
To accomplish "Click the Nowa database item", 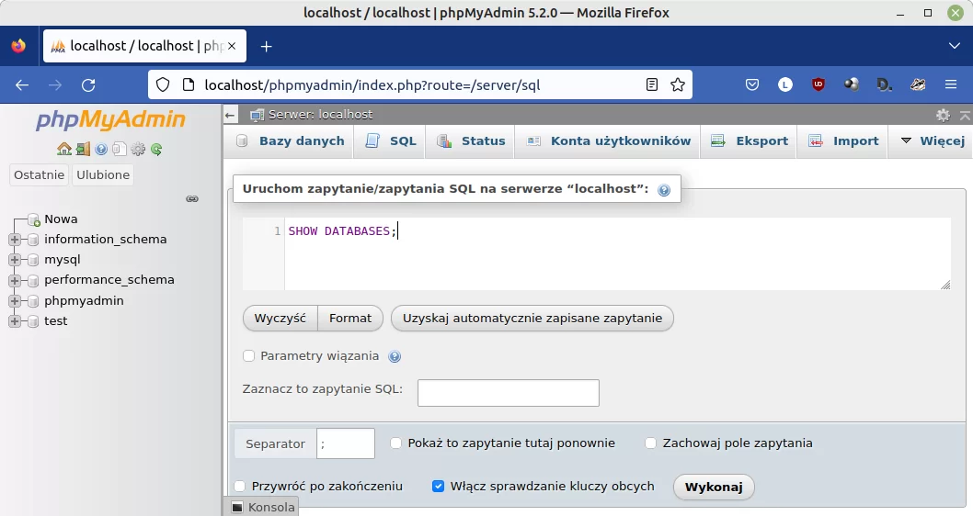I will [61, 219].
